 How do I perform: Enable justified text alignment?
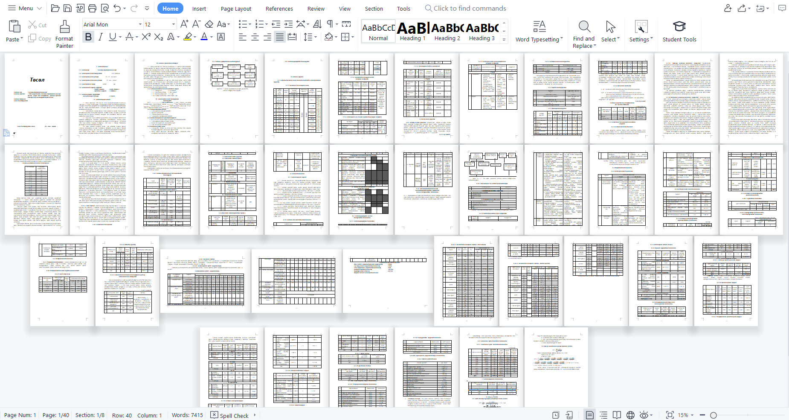coord(279,37)
